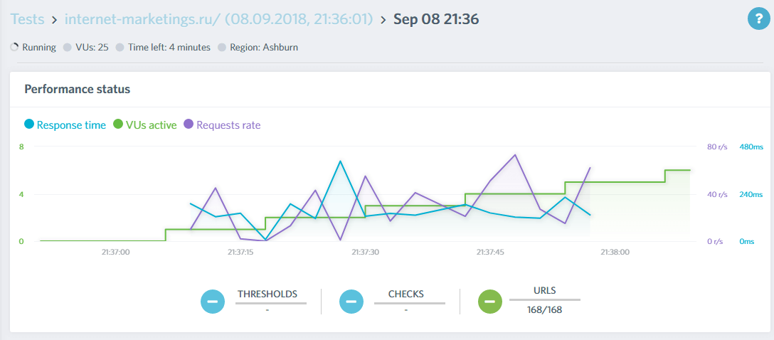The width and height of the screenshot is (774, 340).
Task: Open internet-marketings.ru breadcrumb link
Action: coord(218,19)
